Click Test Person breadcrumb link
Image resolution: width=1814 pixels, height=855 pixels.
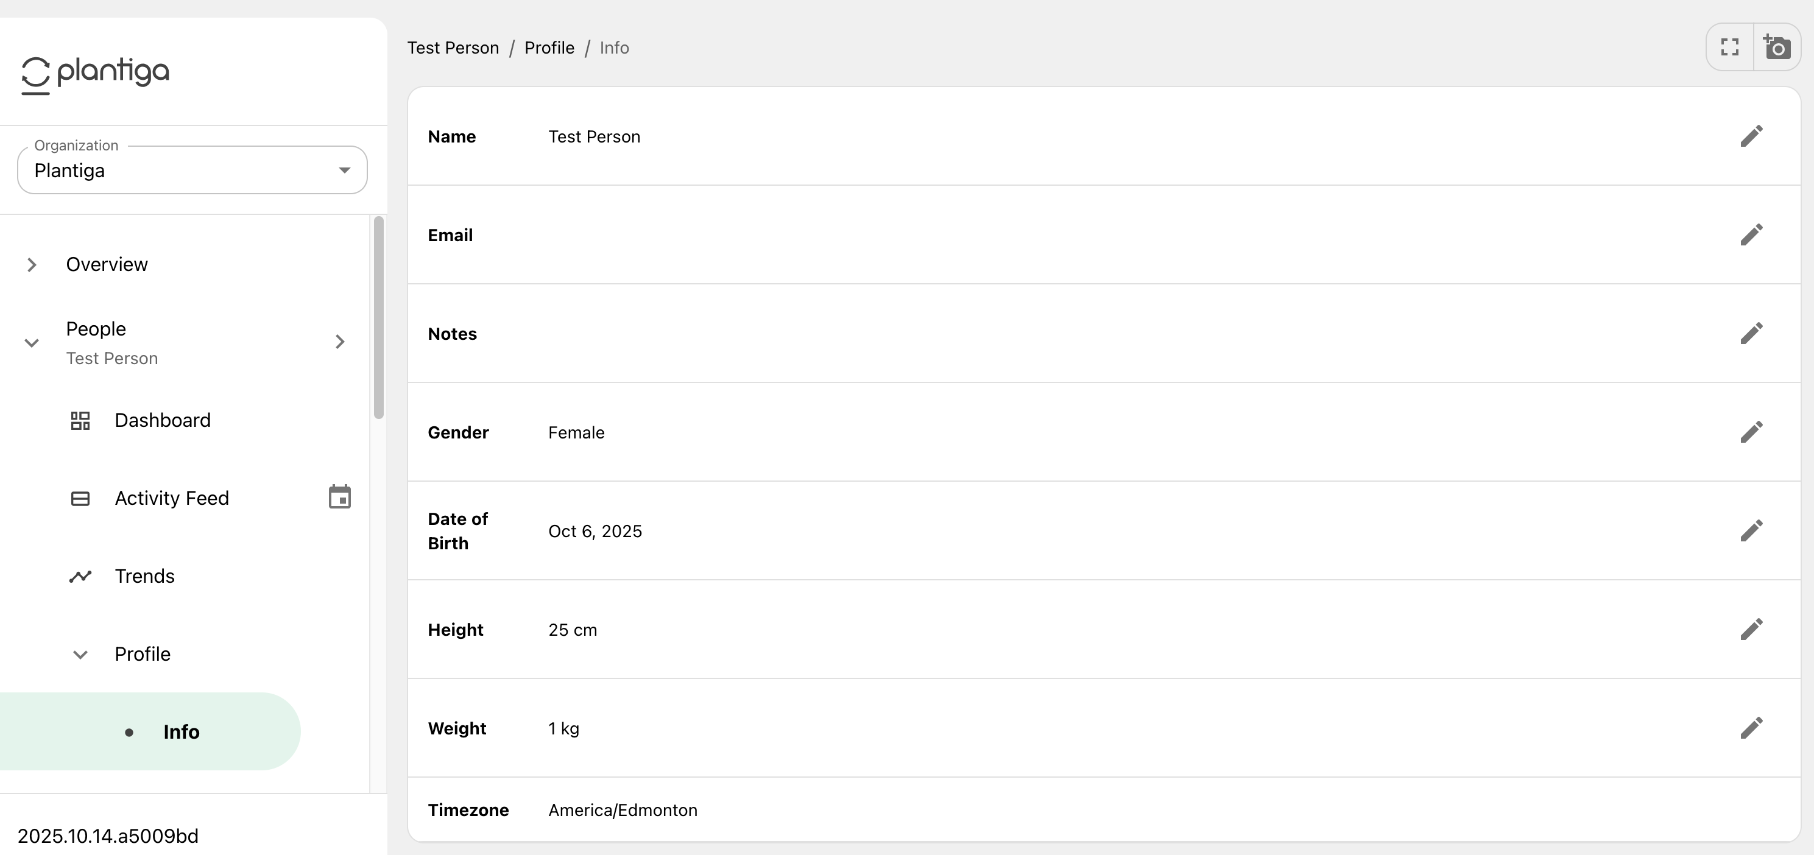(x=453, y=48)
